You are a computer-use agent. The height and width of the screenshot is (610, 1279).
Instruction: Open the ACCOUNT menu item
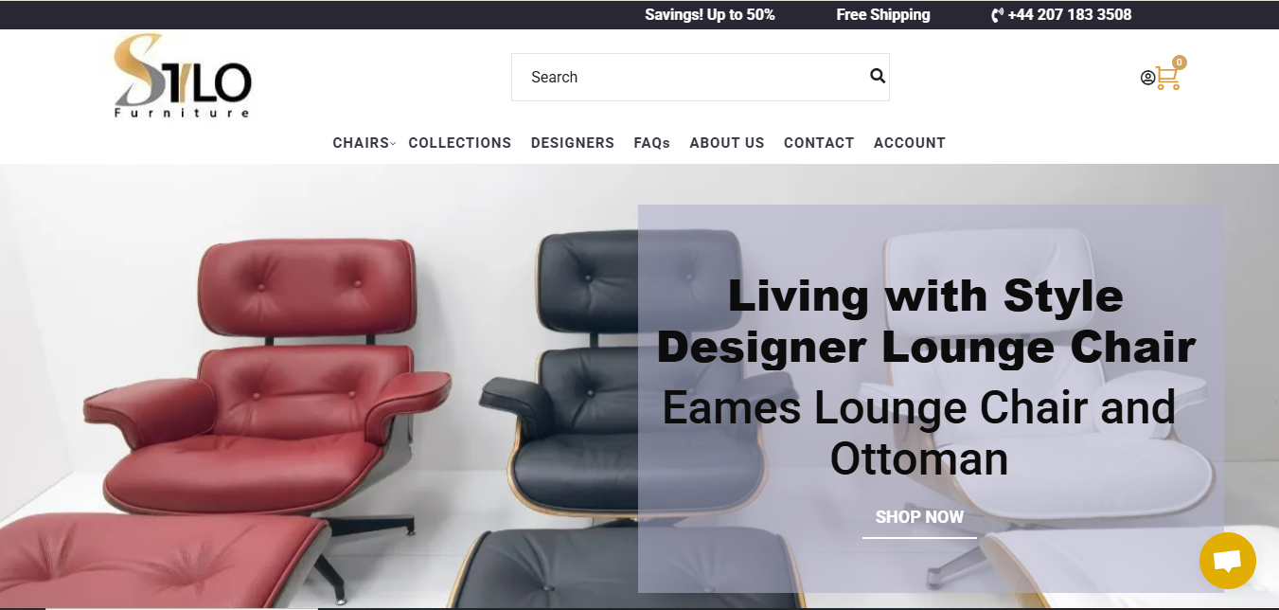click(x=910, y=143)
